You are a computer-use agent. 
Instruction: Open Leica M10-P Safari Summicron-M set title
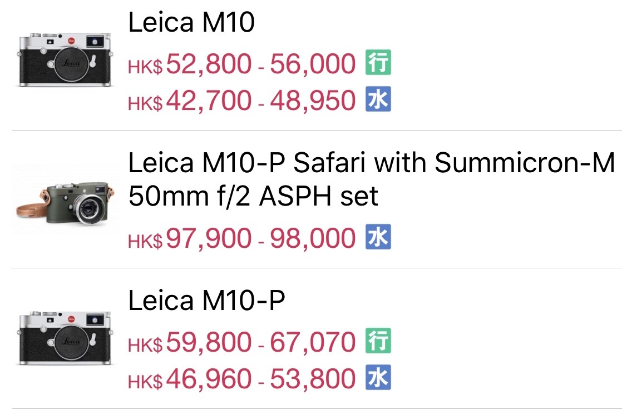click(x=371, y=179)
